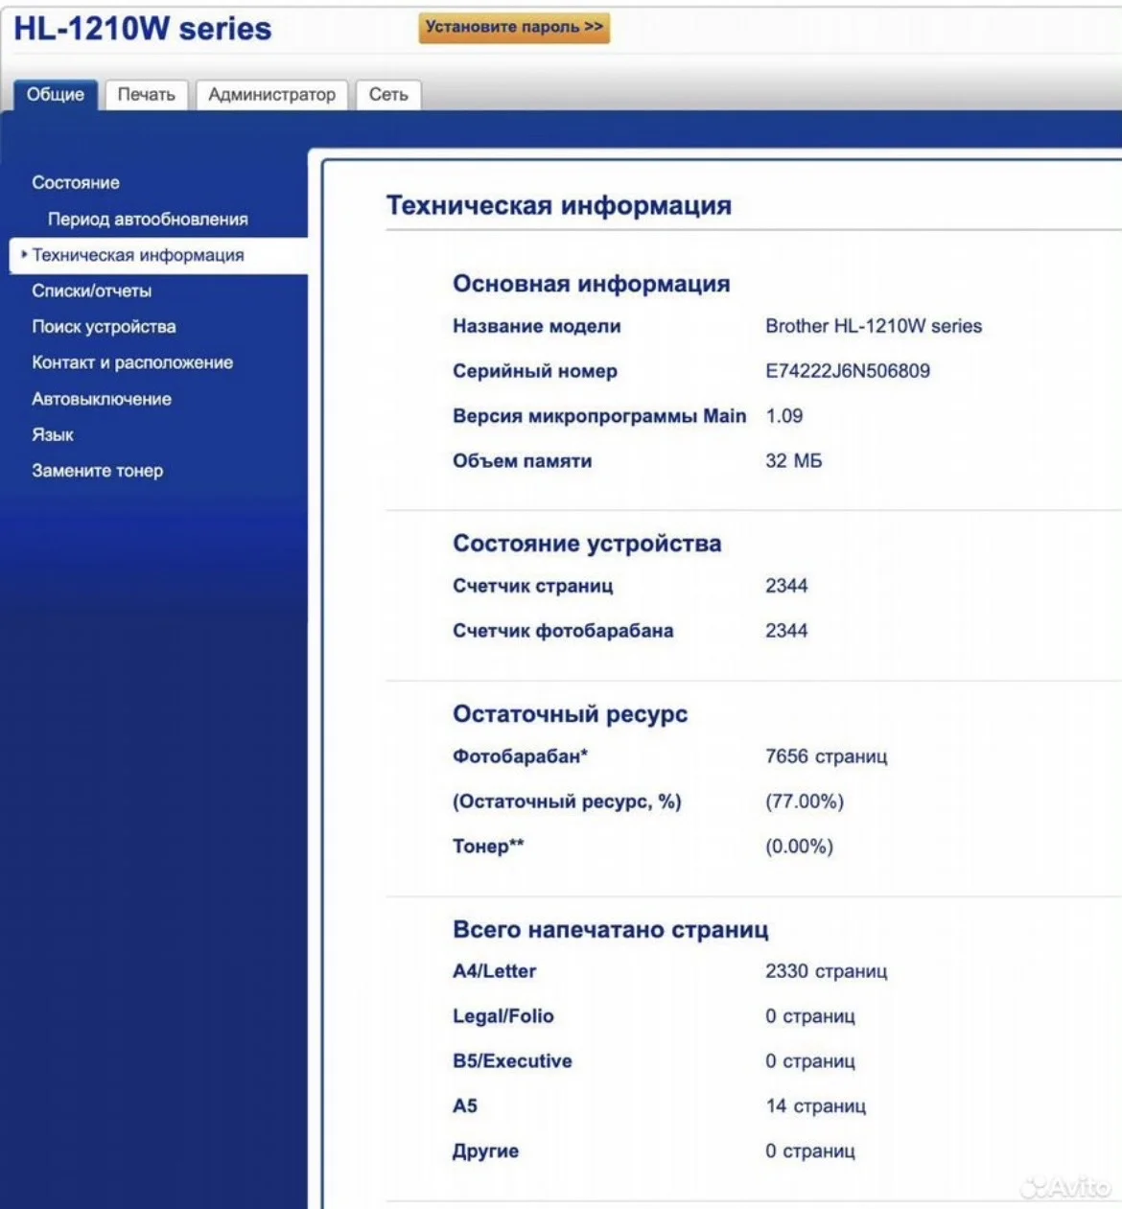Click the Фотобарабан* label

coord(521,756)
